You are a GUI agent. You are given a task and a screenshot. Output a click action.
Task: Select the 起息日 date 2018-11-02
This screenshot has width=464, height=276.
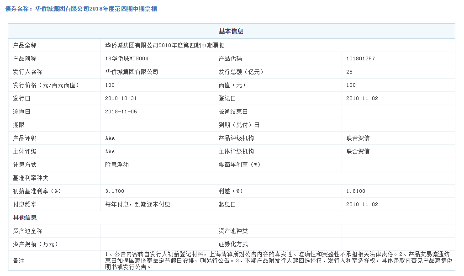pyautogui.click(x=362, y=204)
